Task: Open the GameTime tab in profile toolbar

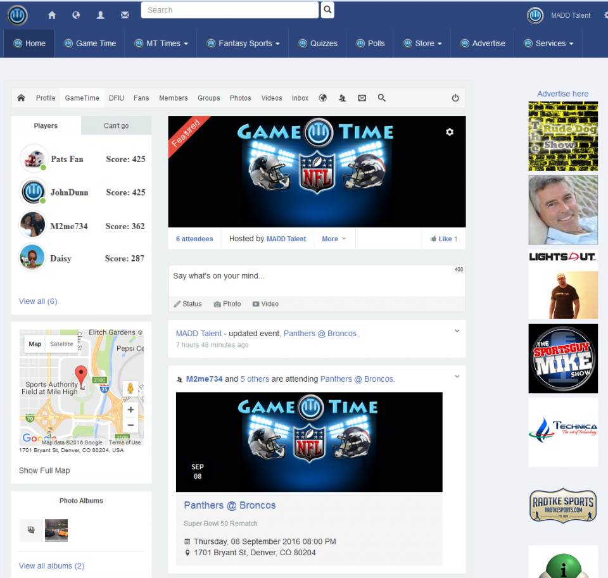Action: pos(82,98)
